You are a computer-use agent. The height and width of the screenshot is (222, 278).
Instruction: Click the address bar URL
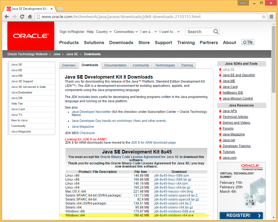(121, 17)
